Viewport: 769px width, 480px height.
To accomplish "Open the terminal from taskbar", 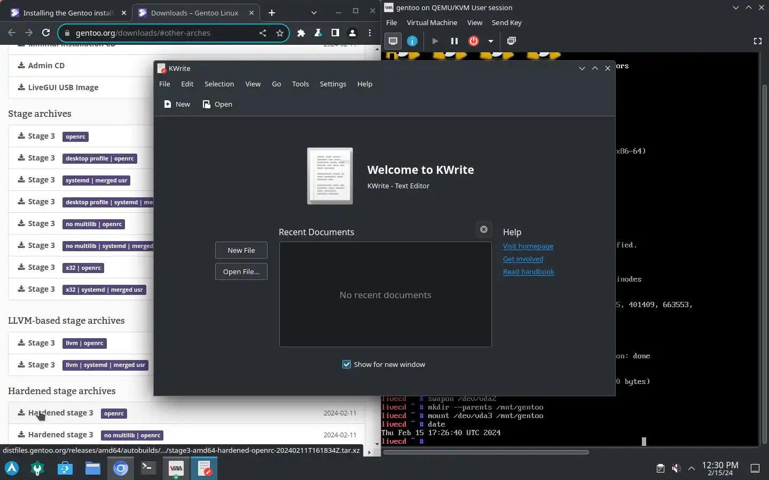I will [148, 468].
